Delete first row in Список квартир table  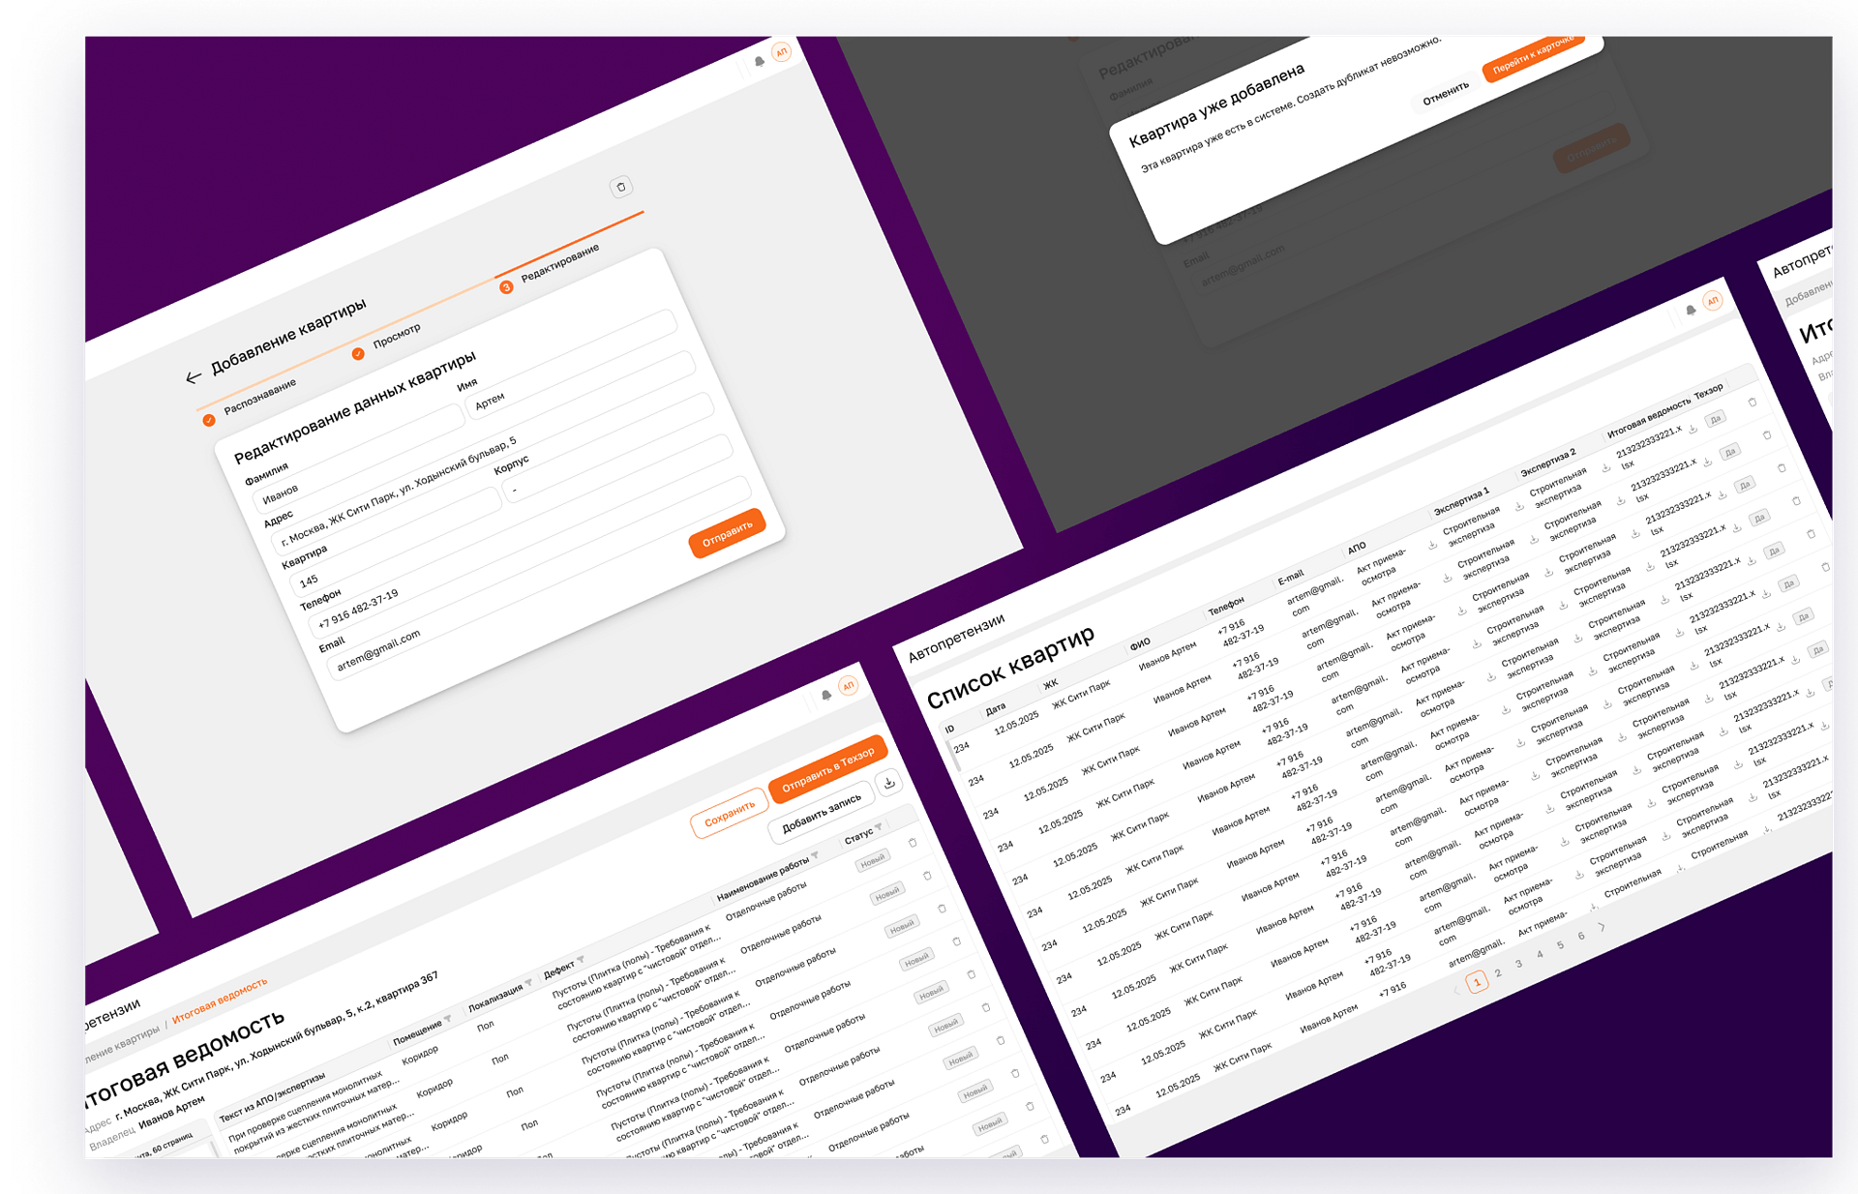tap(1753, 403)
